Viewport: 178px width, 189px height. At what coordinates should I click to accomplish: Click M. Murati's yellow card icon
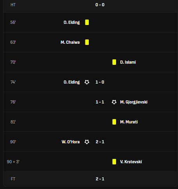pyautogui.click(x=114, y=122)
